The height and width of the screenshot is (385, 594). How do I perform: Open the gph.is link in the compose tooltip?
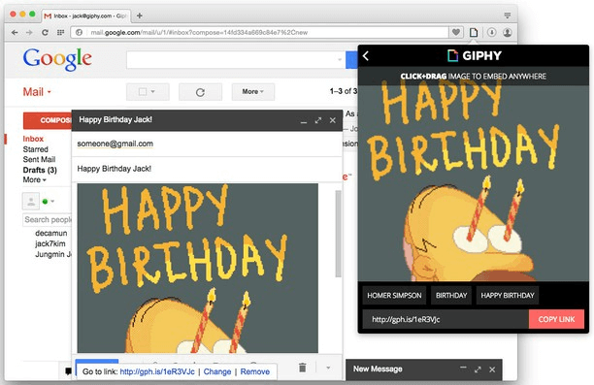coord(157,371)
